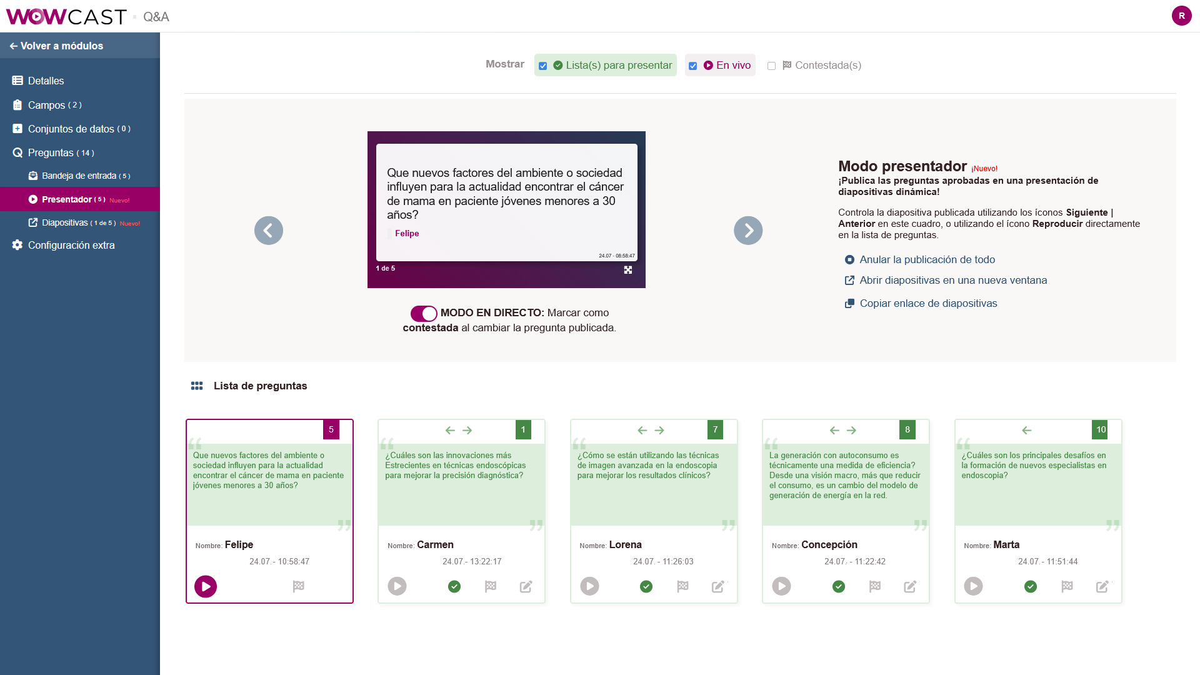Go to next slide arrow
The image size is (1200, 675).
point(748,231)
